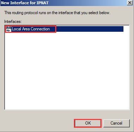Close the New Interface for IPNAT dialog
134x132 pixels.
point(130,3)
